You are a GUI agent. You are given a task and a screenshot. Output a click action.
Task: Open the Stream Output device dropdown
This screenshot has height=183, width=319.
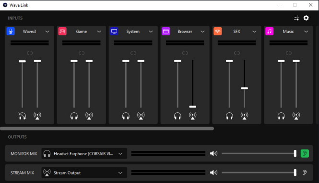click(x=84, y=172)
